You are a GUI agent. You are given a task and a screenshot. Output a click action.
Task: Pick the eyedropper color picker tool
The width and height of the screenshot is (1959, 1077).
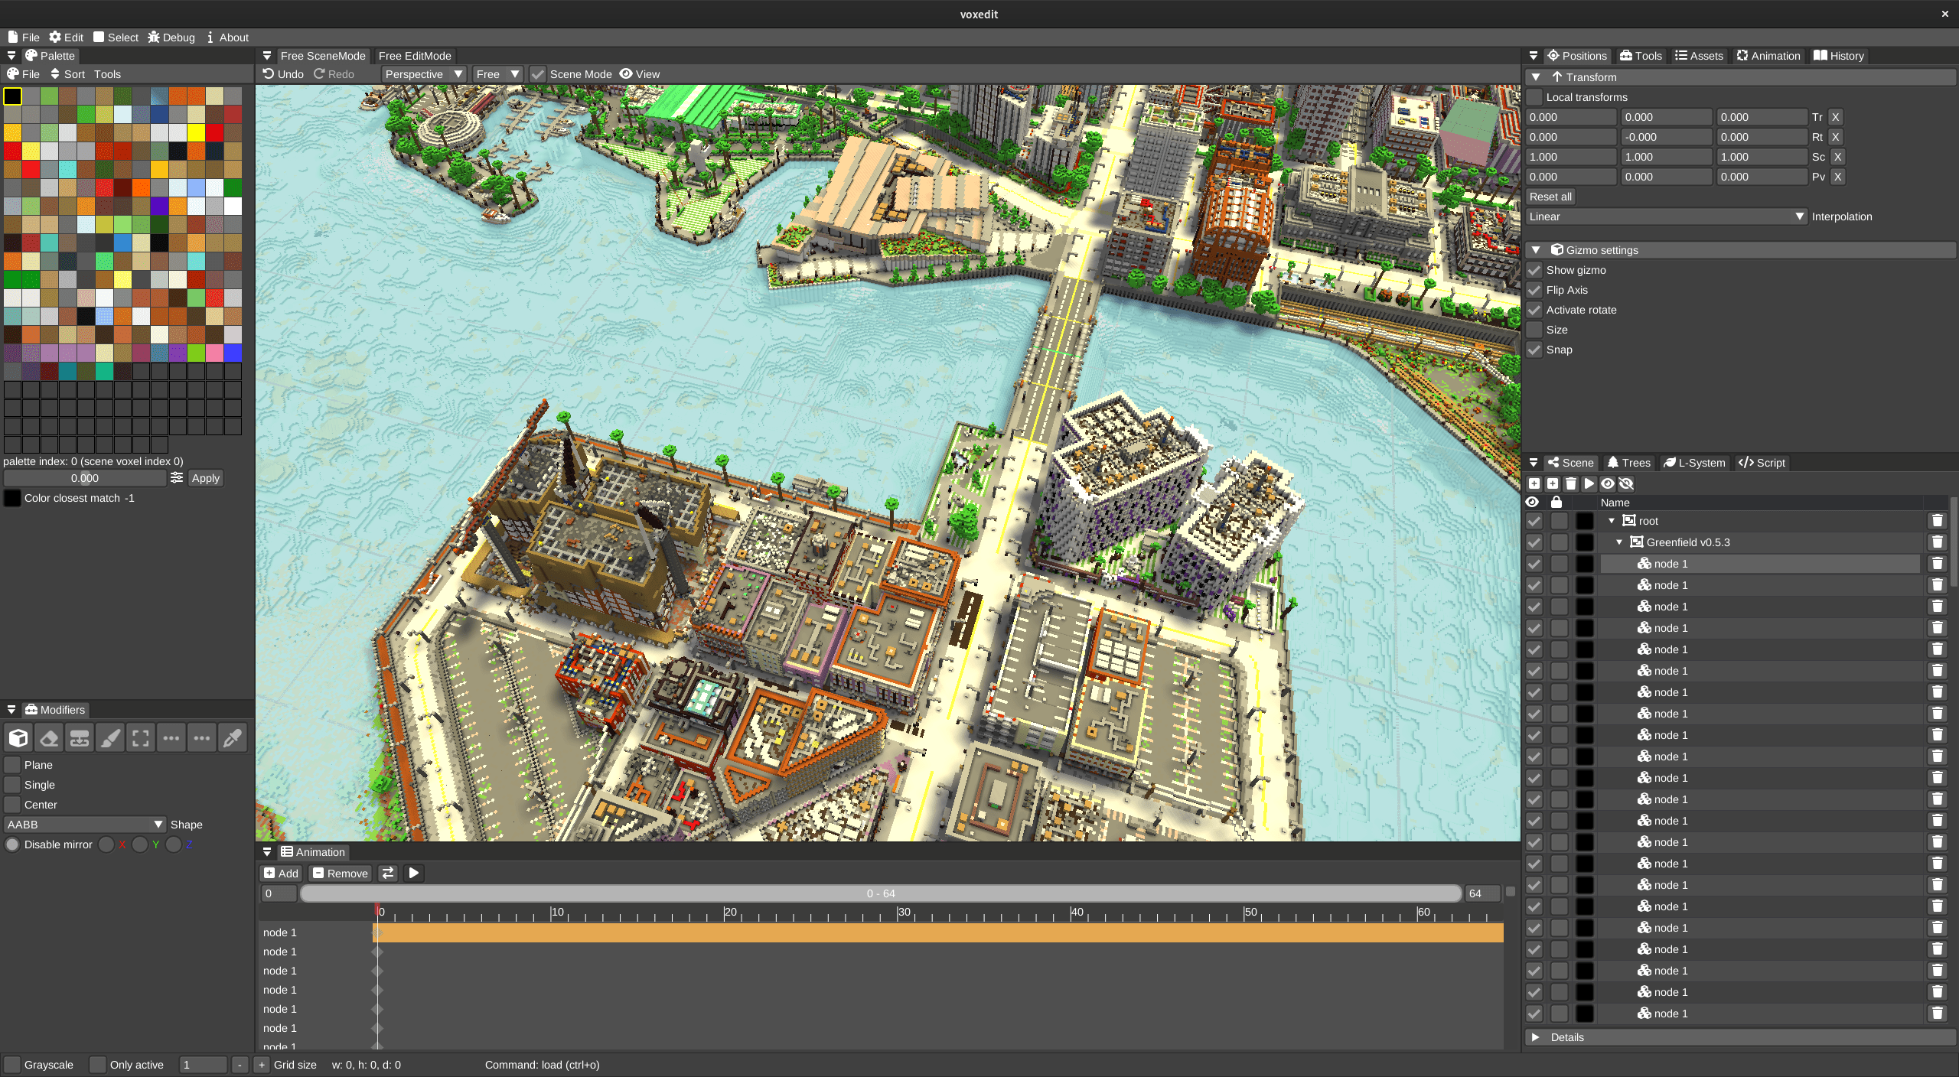[233, 738]
